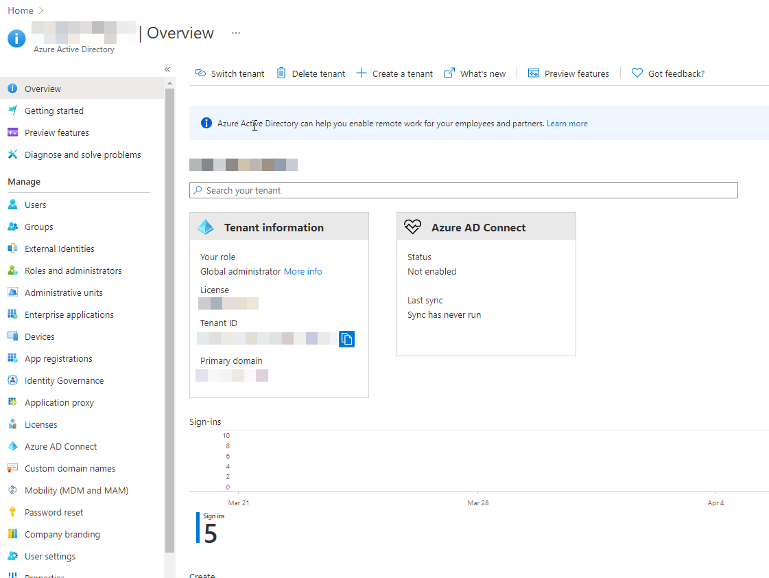Click the Got feedback heart icon

click(x=637, y=73)
